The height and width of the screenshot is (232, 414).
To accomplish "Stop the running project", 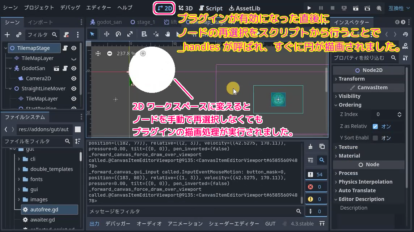I will 333,8.
